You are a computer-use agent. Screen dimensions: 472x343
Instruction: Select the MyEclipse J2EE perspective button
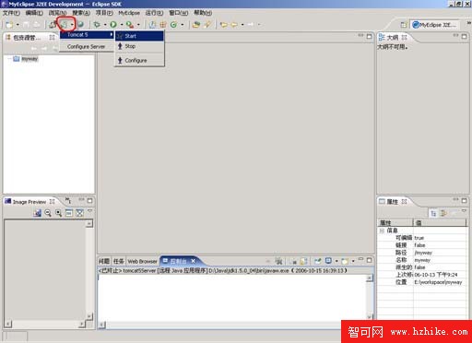click(434, 25)
